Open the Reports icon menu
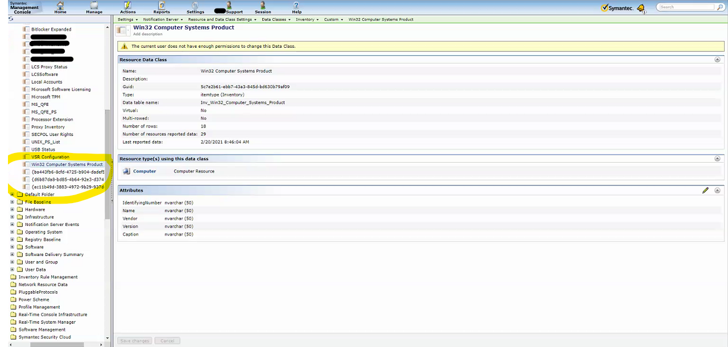 coord(162,5)
